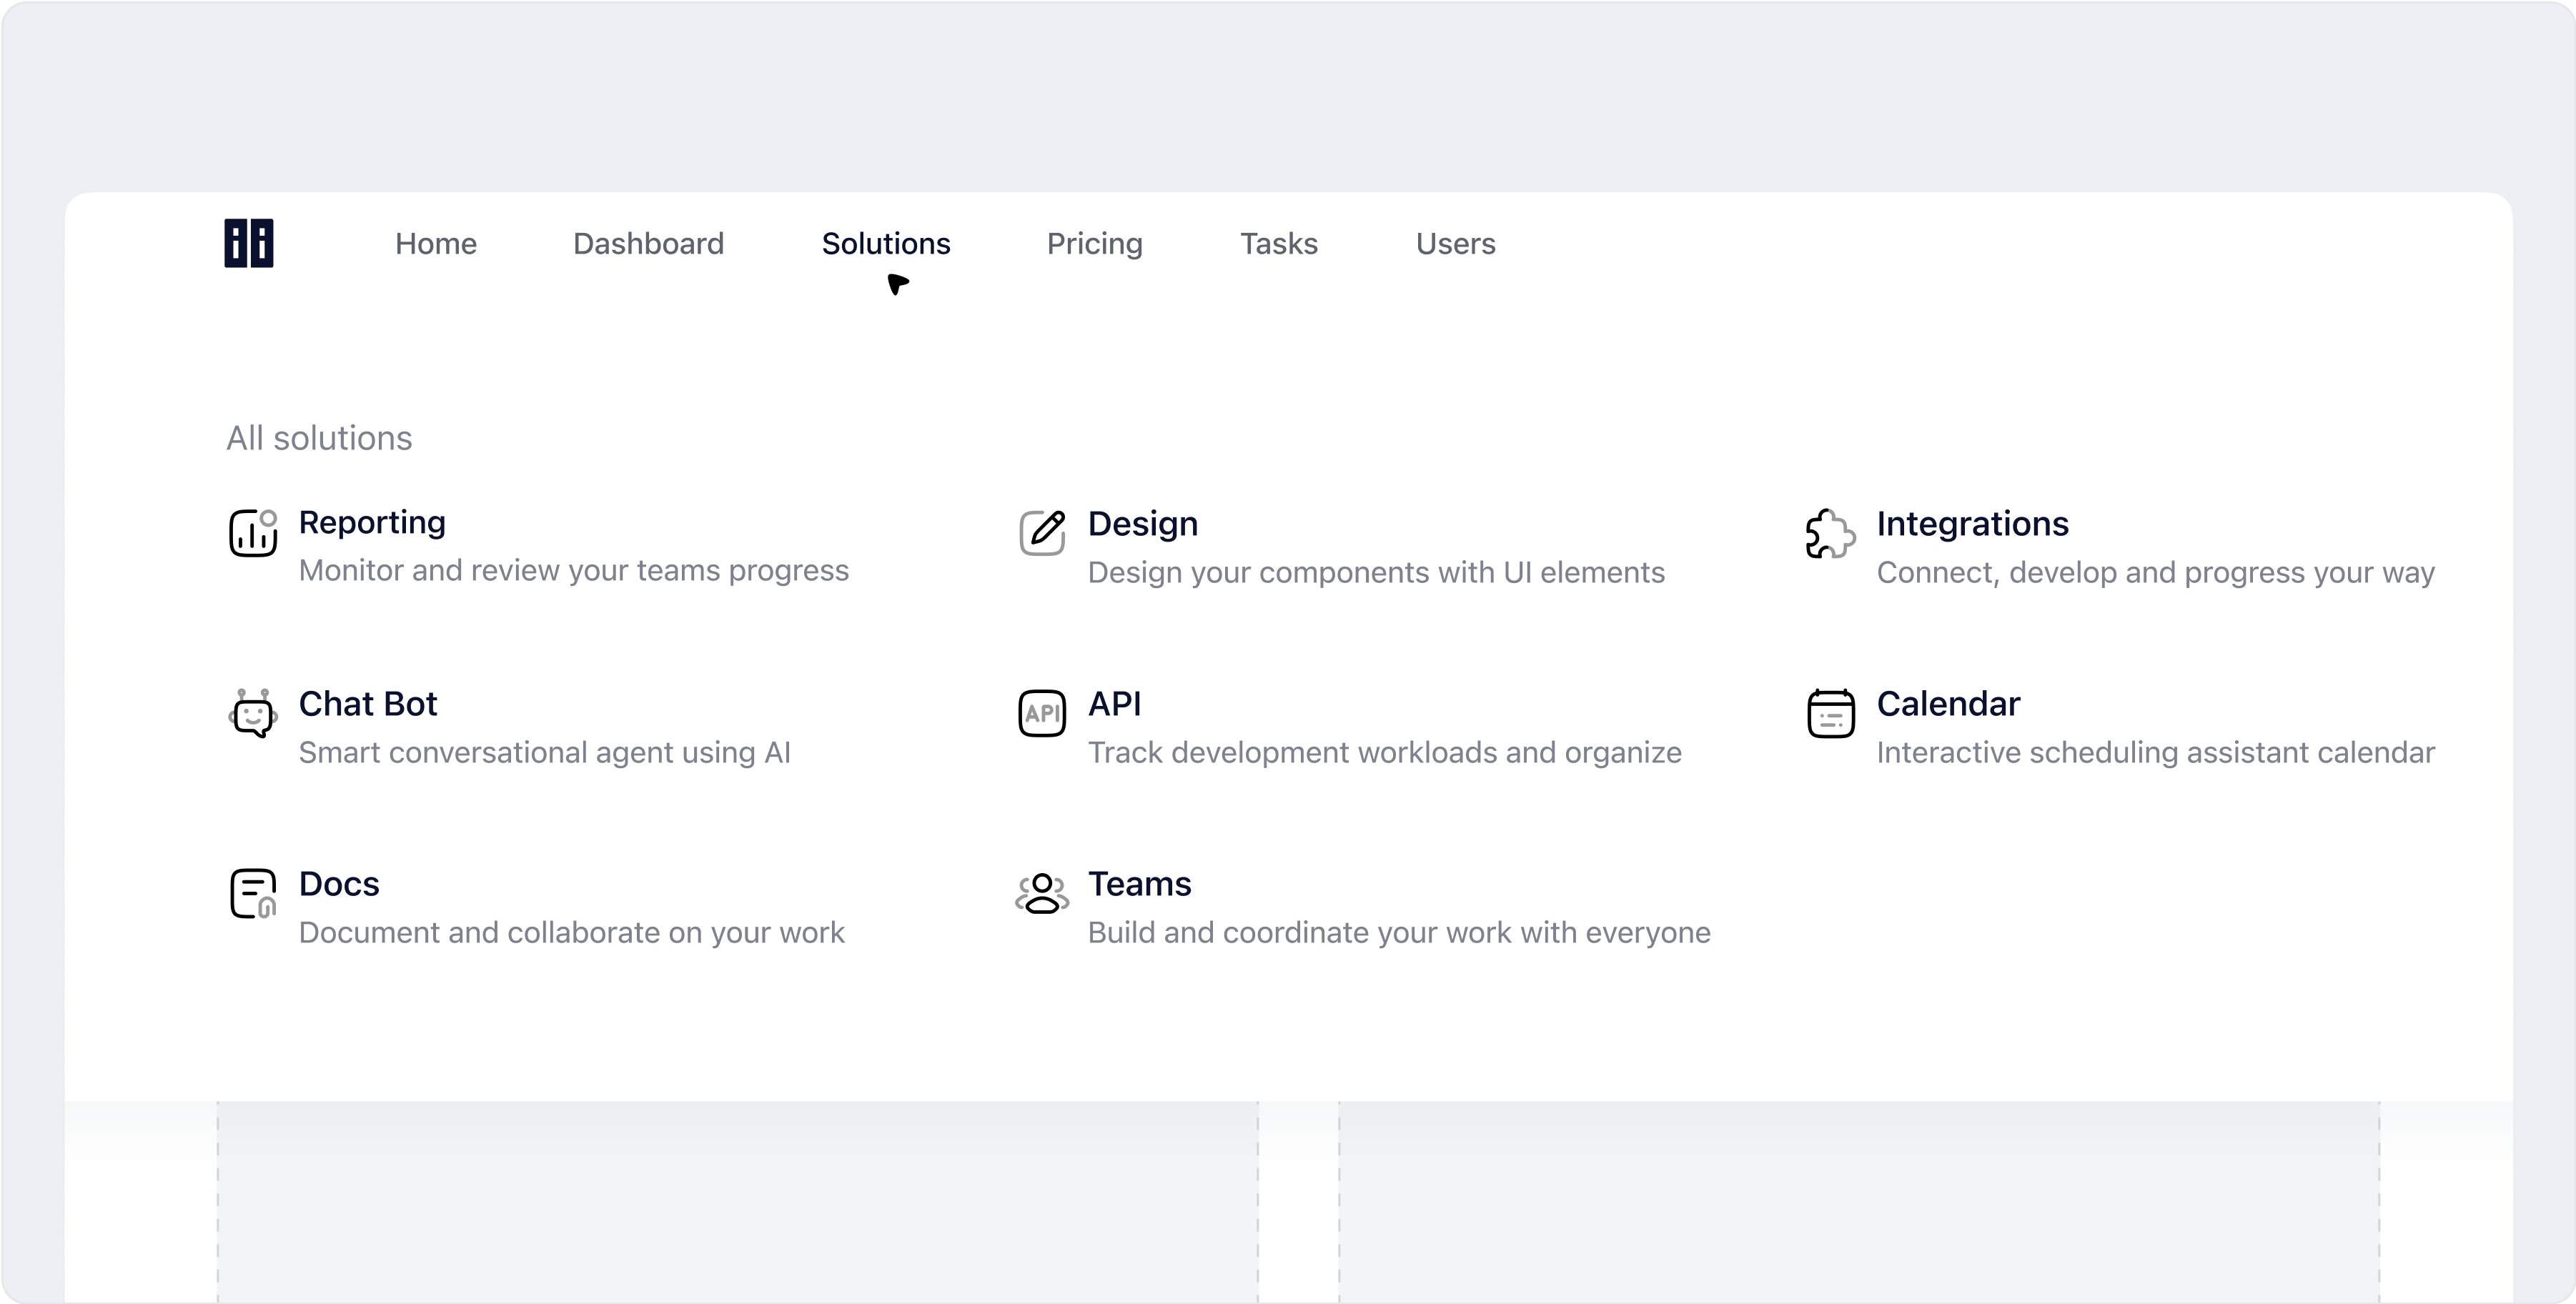Click the Teams people icon
The height and width of the screenshot is (1304, 2576).
1042,894
